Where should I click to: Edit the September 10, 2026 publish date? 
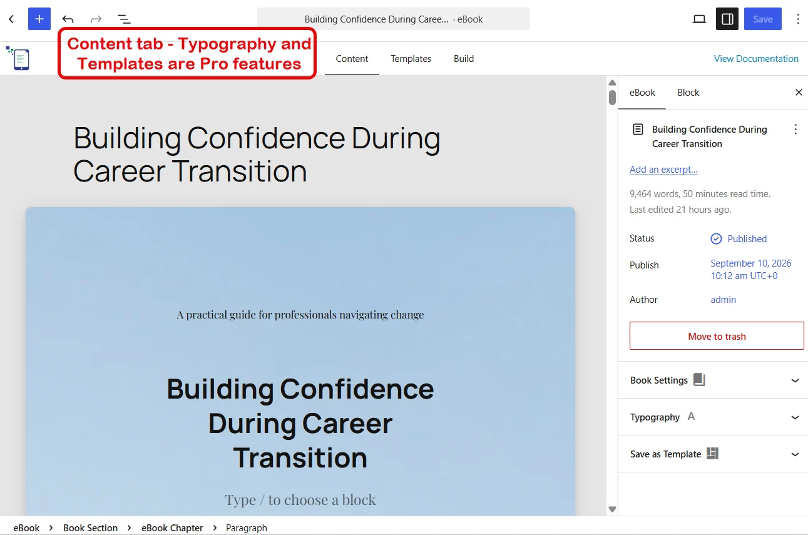point(751,270)
